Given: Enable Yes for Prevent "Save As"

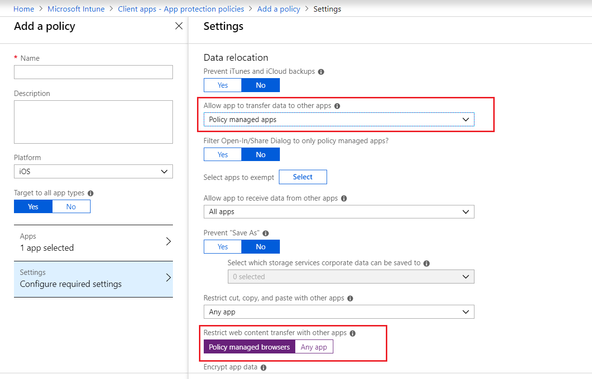Looking at the screenshot, I should pos(223,247).
